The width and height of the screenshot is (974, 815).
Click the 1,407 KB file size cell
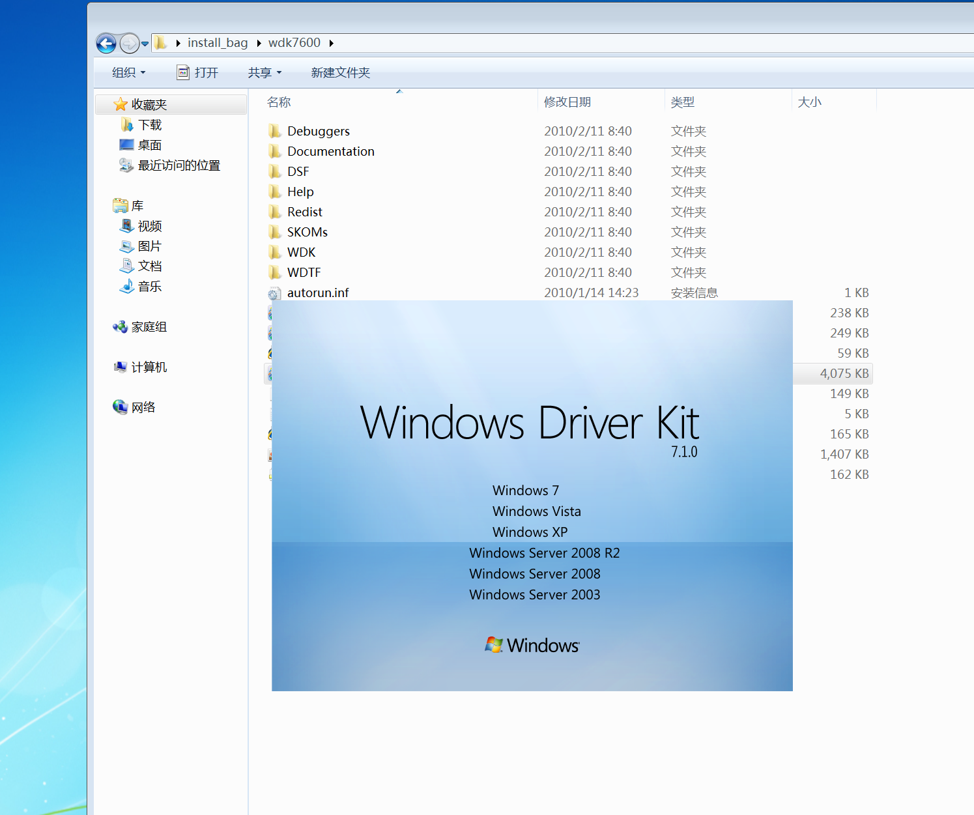[x=844, y=454]
